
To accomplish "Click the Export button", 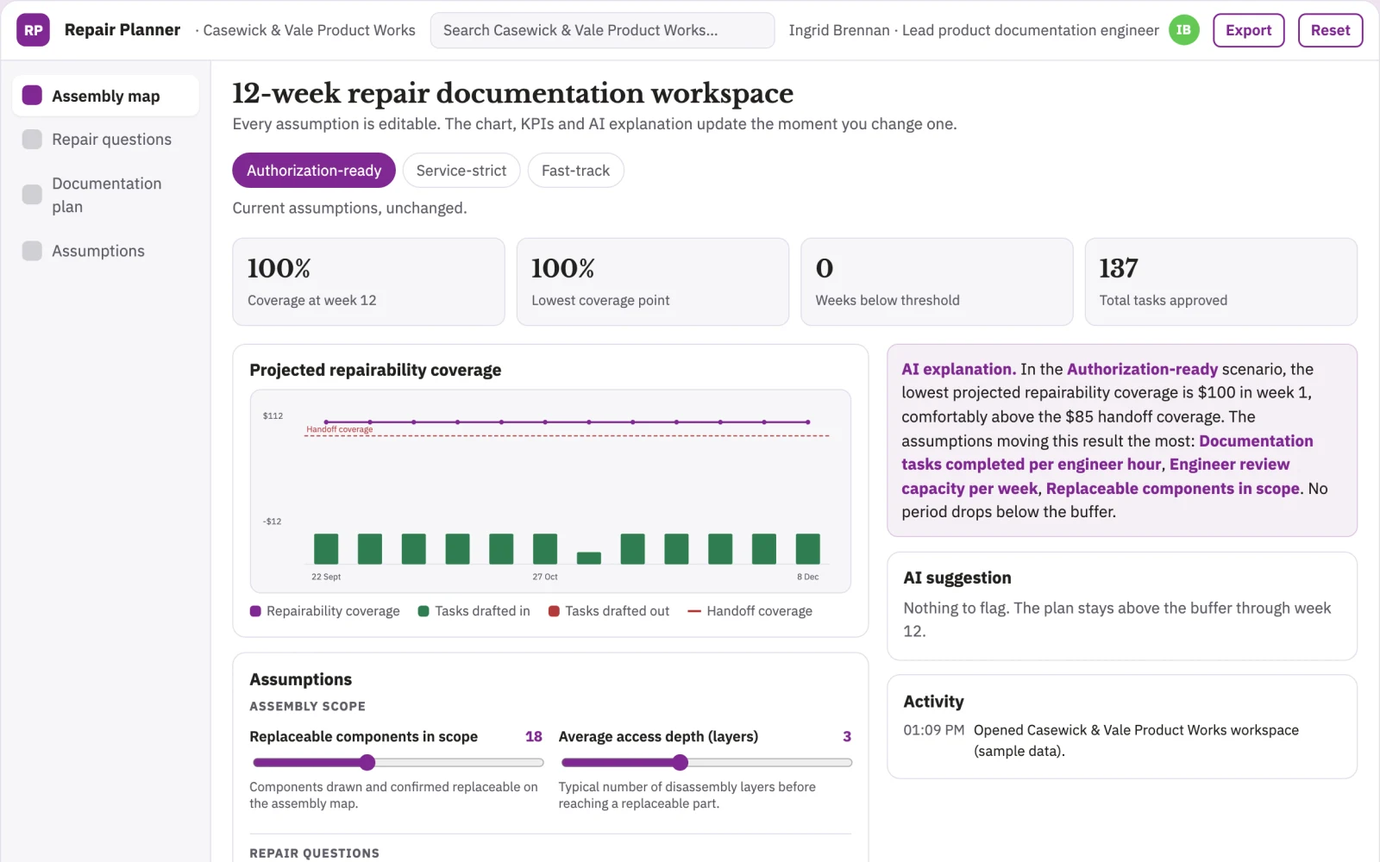I will click(1248, 30).
